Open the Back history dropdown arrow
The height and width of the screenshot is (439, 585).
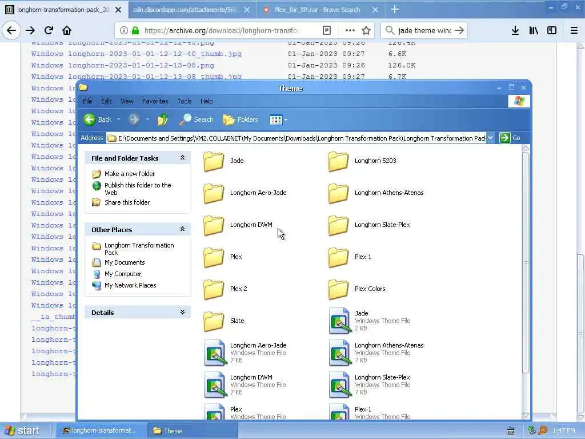coord(118,119)
